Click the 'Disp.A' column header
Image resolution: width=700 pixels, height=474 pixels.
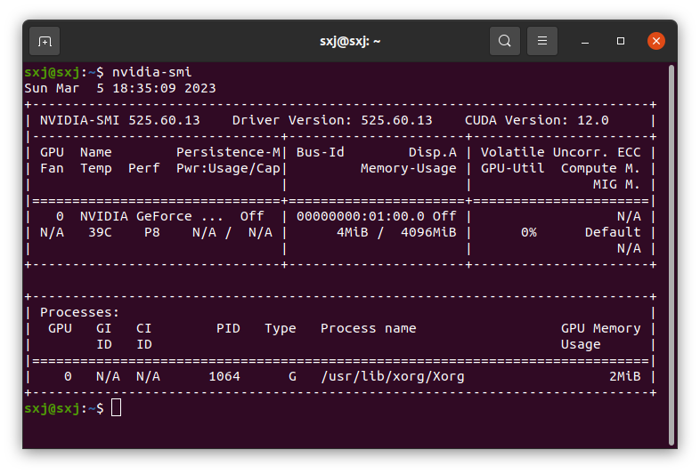point(433,152)
